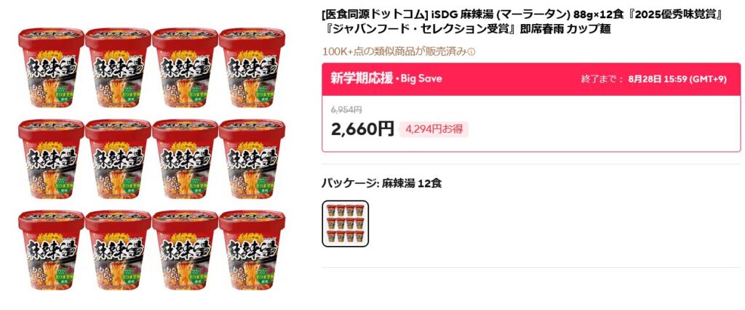The height and width of the screenshot is (310, 745).
Task: Click the bottom-left noodle cup in main image
Action: pos(52,250)
